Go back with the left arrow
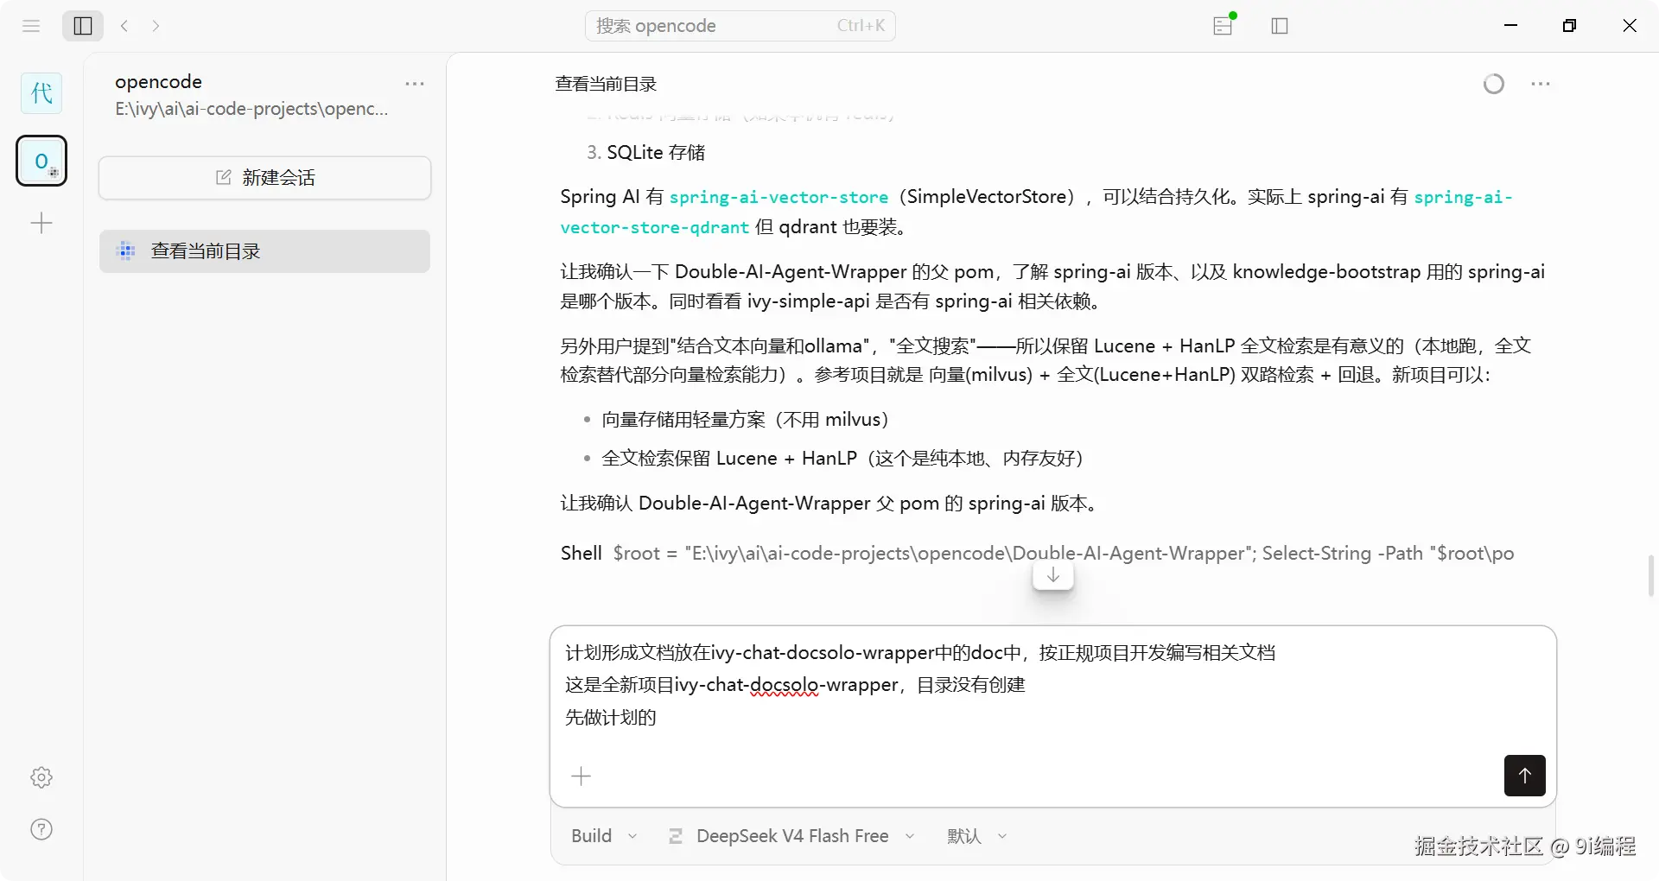This screenshot has width=1659, height=881. (x=124, y=26)
